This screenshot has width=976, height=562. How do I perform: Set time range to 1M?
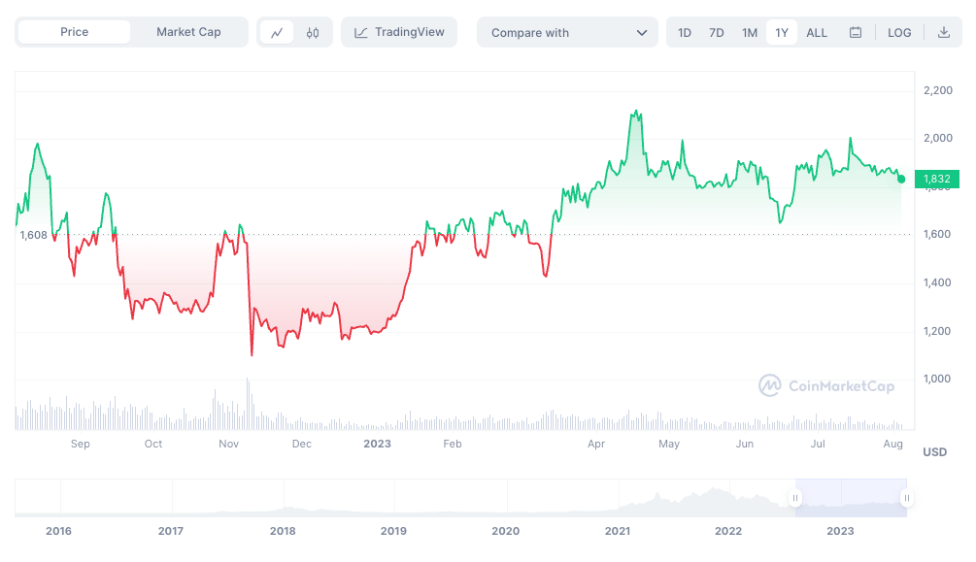click(x=750, y=32)
